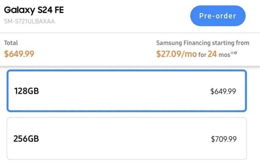Click the word mos in financing line
The width and height of the screenshot is (260, 166).
pos(224,54)
